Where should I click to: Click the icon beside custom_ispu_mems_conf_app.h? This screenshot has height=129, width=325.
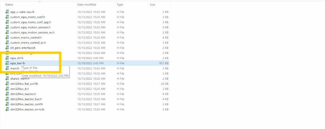tap(7, 22)
